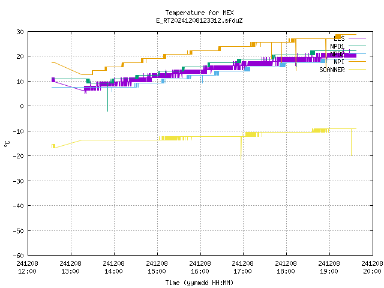Screen dimensions: 384x288
Task: Click the 'Time (yymmdd HH:MM)' axis title
Action: pyautogui.click(x=199, y=283)
